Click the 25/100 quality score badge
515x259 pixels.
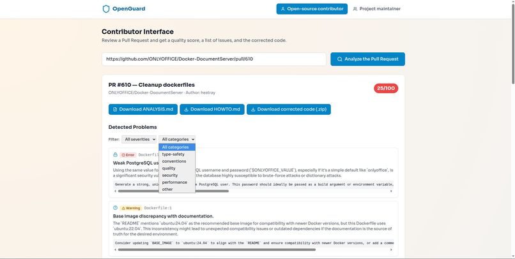(385, 88)
